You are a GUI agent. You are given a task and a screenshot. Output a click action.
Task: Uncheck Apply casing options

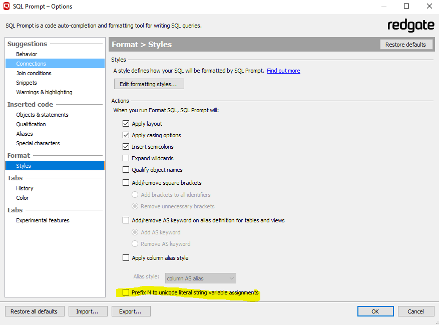126,135
